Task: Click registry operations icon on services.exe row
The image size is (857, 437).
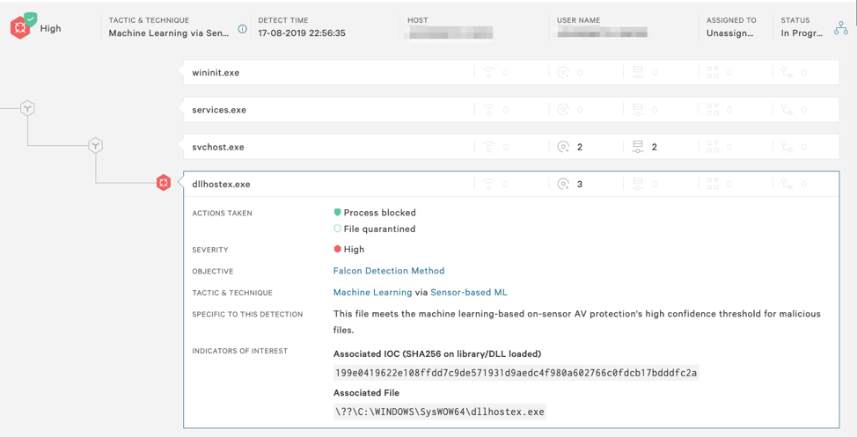Action: [713, 110]
